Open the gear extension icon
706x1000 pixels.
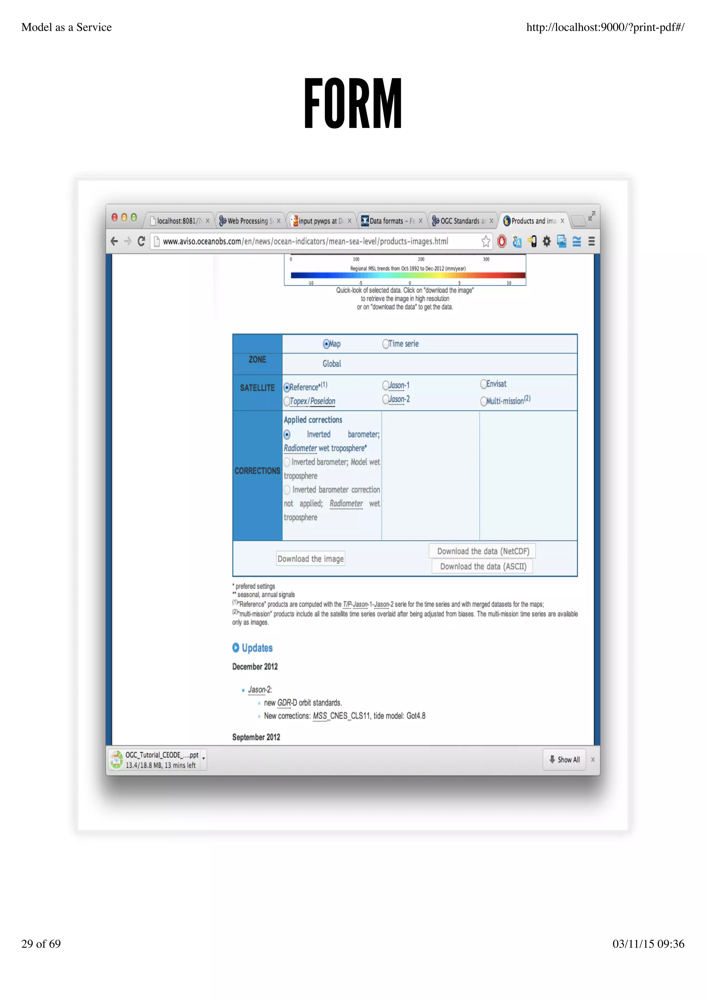click(x=547, y=241)
